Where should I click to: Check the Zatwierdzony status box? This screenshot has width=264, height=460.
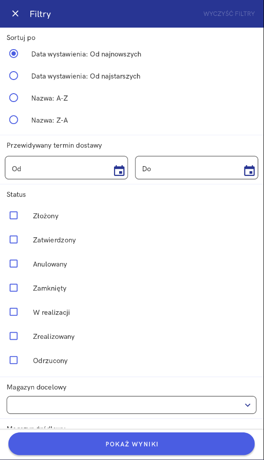(14, 240)
